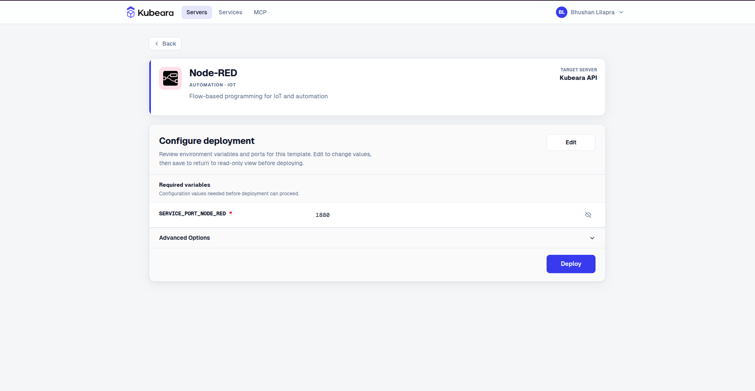Viewport: 755px width, 391px height.
Task: Click the TARGET SERVER label
Action: tap(578, 70)
